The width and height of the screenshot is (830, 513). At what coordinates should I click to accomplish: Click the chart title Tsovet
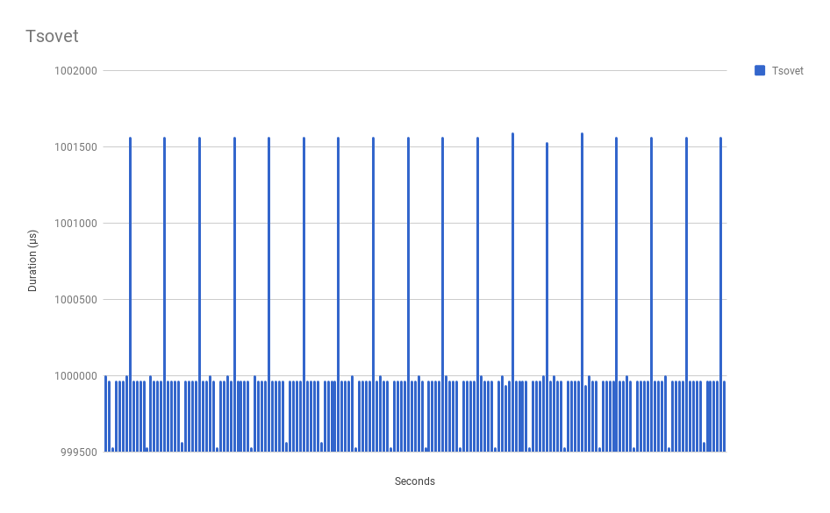coord(52,36)
